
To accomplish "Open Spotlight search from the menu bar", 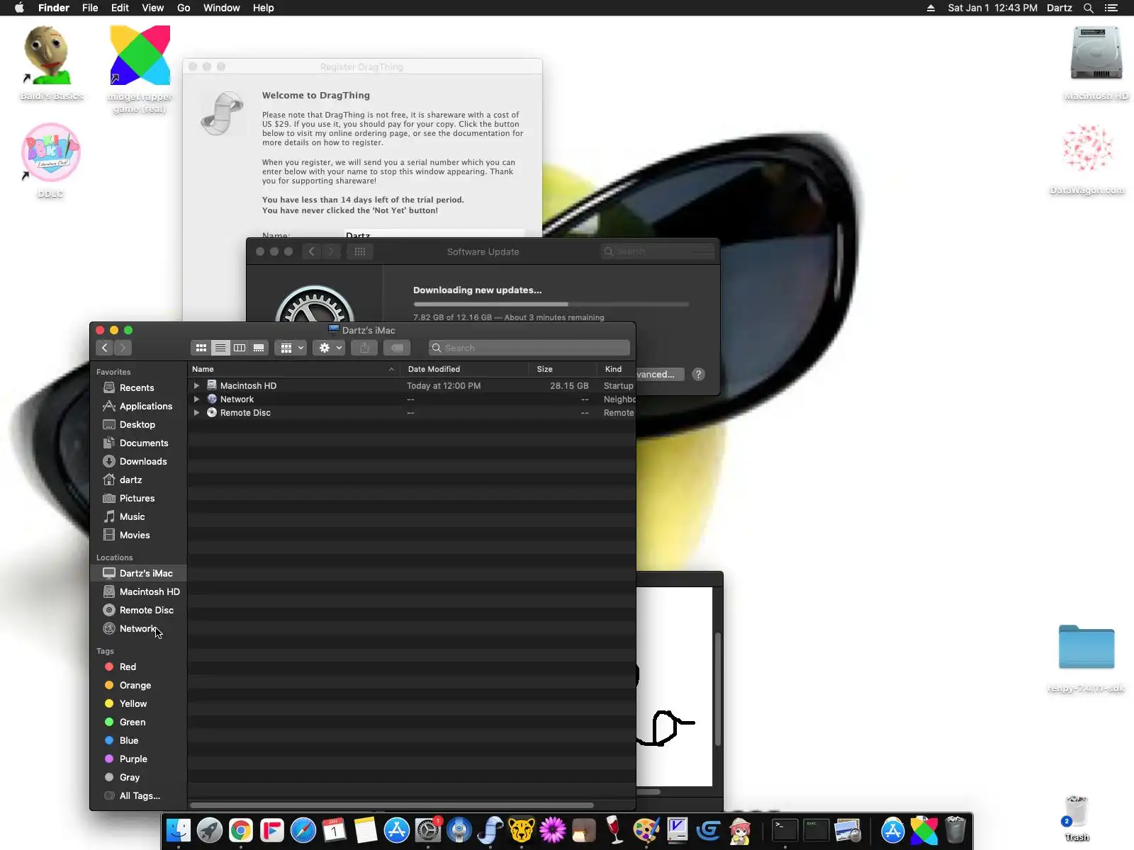I will tap(1088, 8).
